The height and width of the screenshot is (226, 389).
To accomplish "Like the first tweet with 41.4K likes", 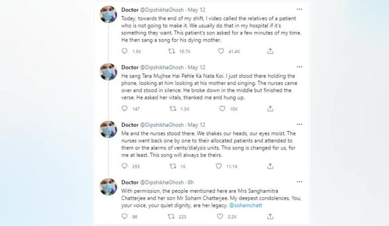I will tap(220, 51).
